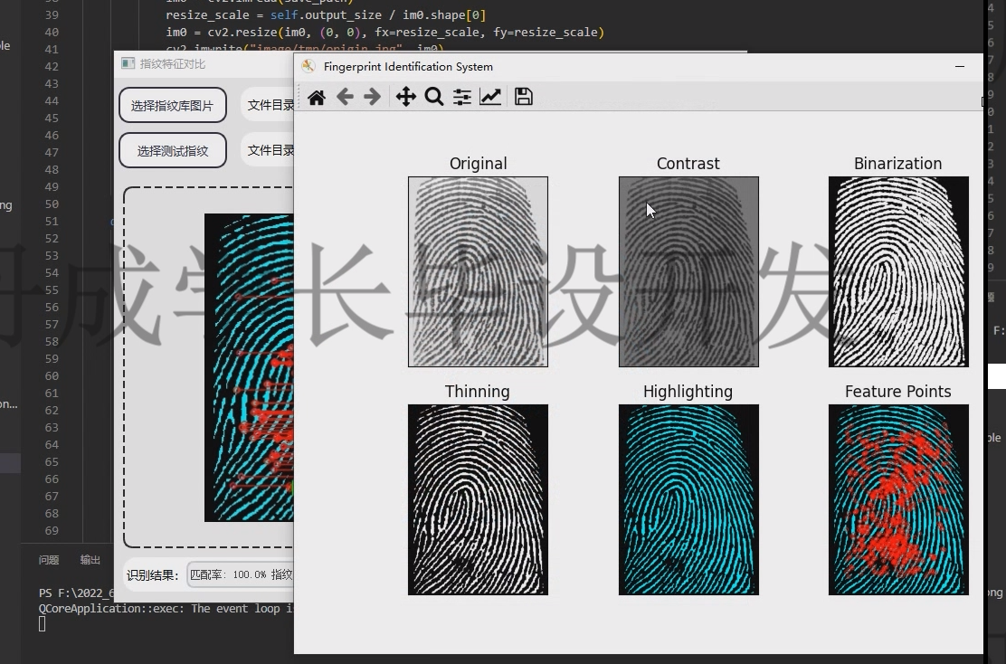Click line number 50 in the editor gutter

pos(51,204)
